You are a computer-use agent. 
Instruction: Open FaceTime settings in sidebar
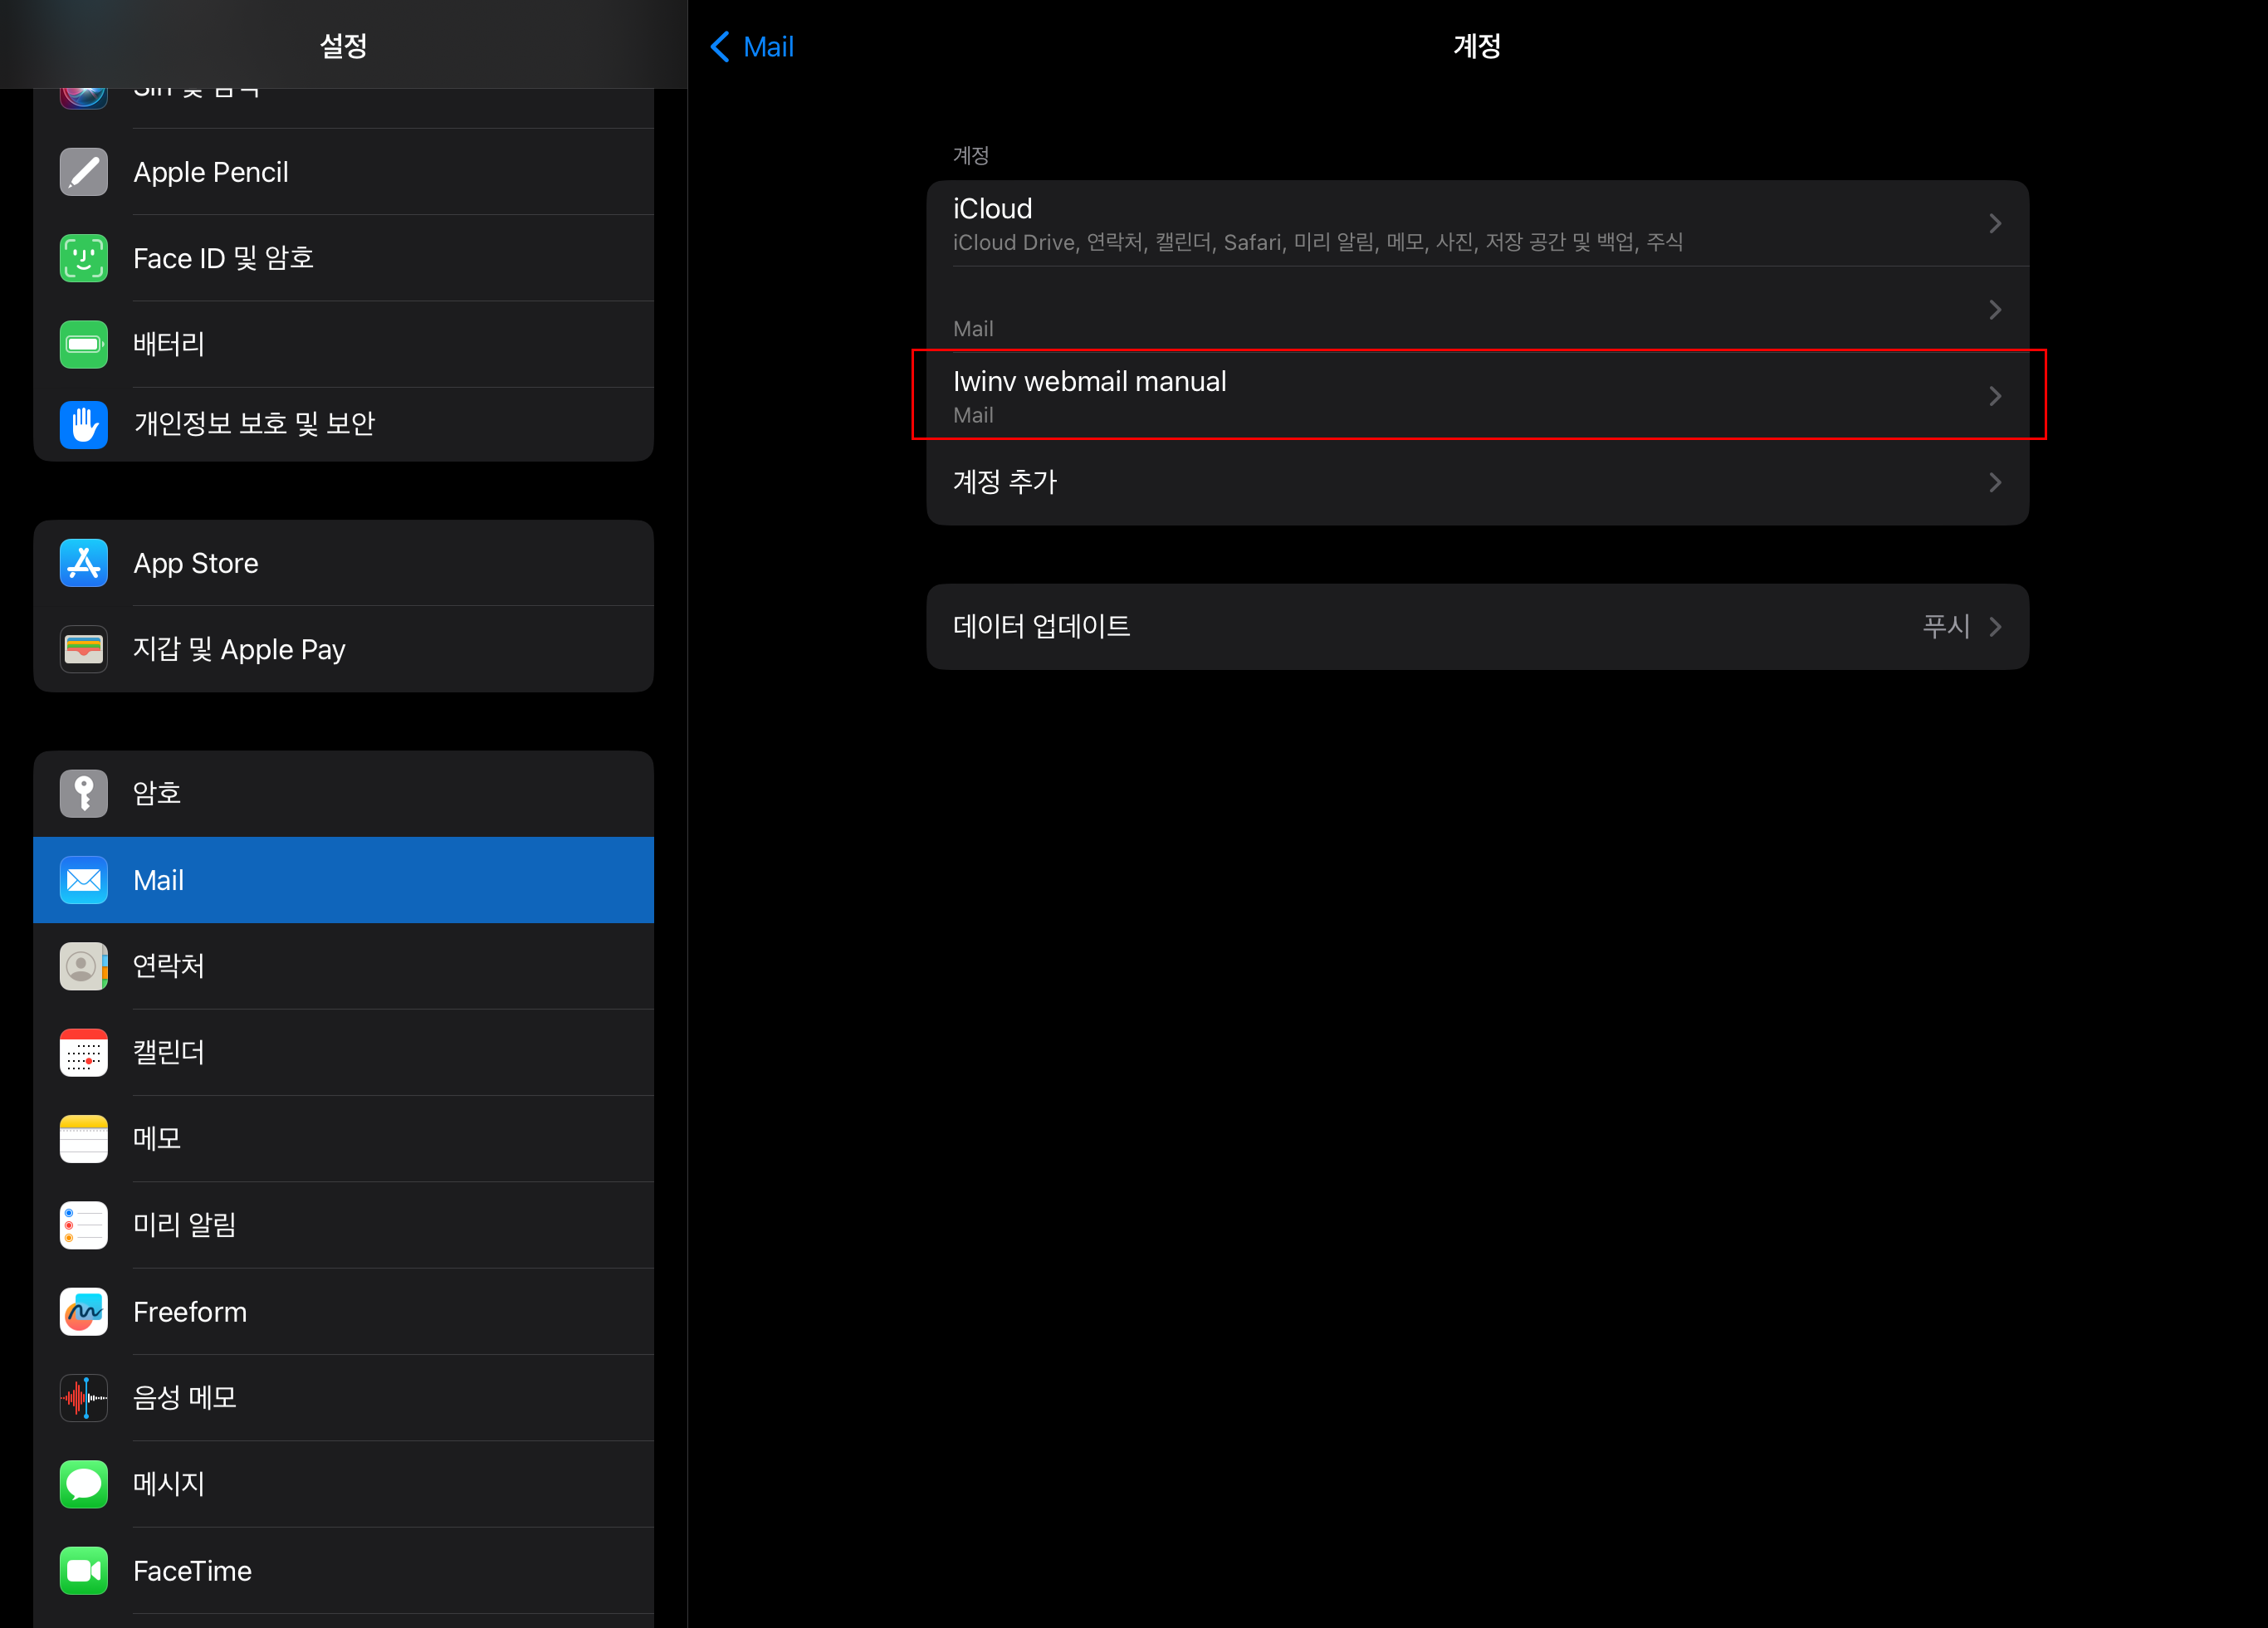point(343,1570)
